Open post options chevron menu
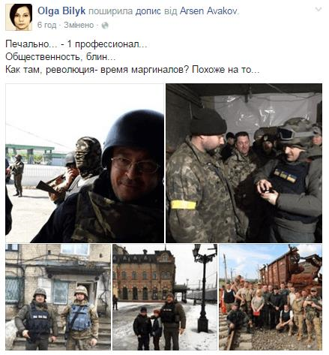The width and height of the screenshot is (329, 355). pyautogui.click(x=319, y=10)
